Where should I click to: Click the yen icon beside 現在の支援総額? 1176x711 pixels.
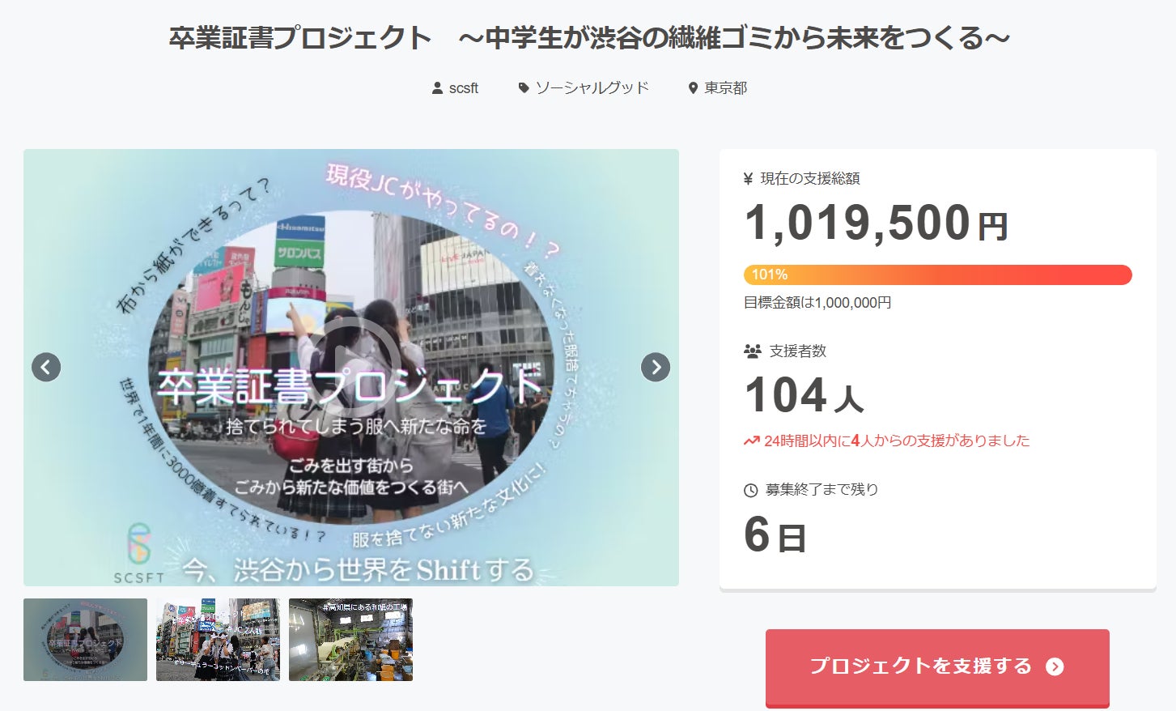coord(749,179)
